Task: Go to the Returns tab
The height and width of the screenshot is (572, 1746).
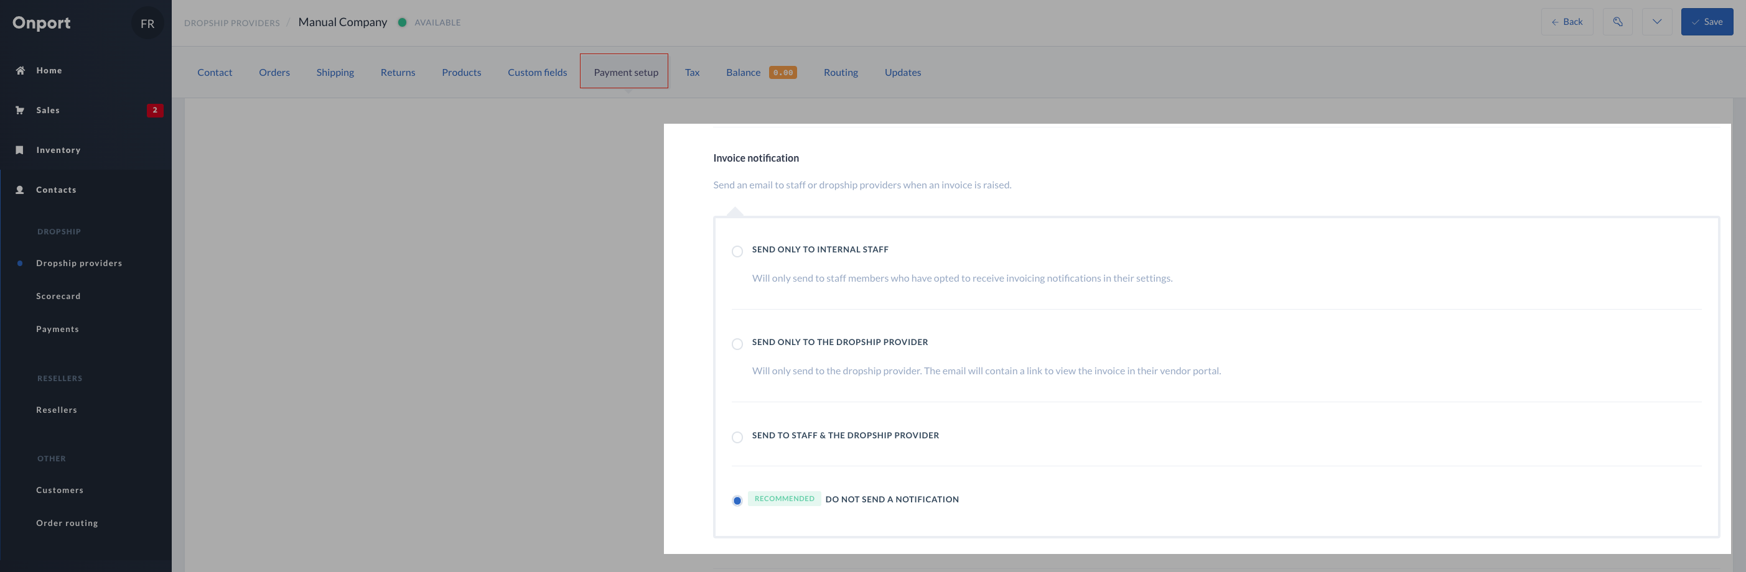Action: tap(398, 72)
